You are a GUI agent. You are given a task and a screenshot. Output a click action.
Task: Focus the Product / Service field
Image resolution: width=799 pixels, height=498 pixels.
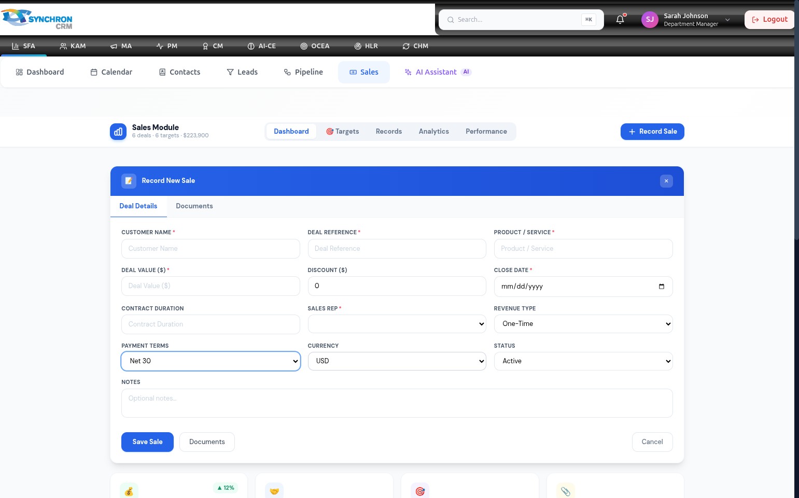[x=583, y=249]
